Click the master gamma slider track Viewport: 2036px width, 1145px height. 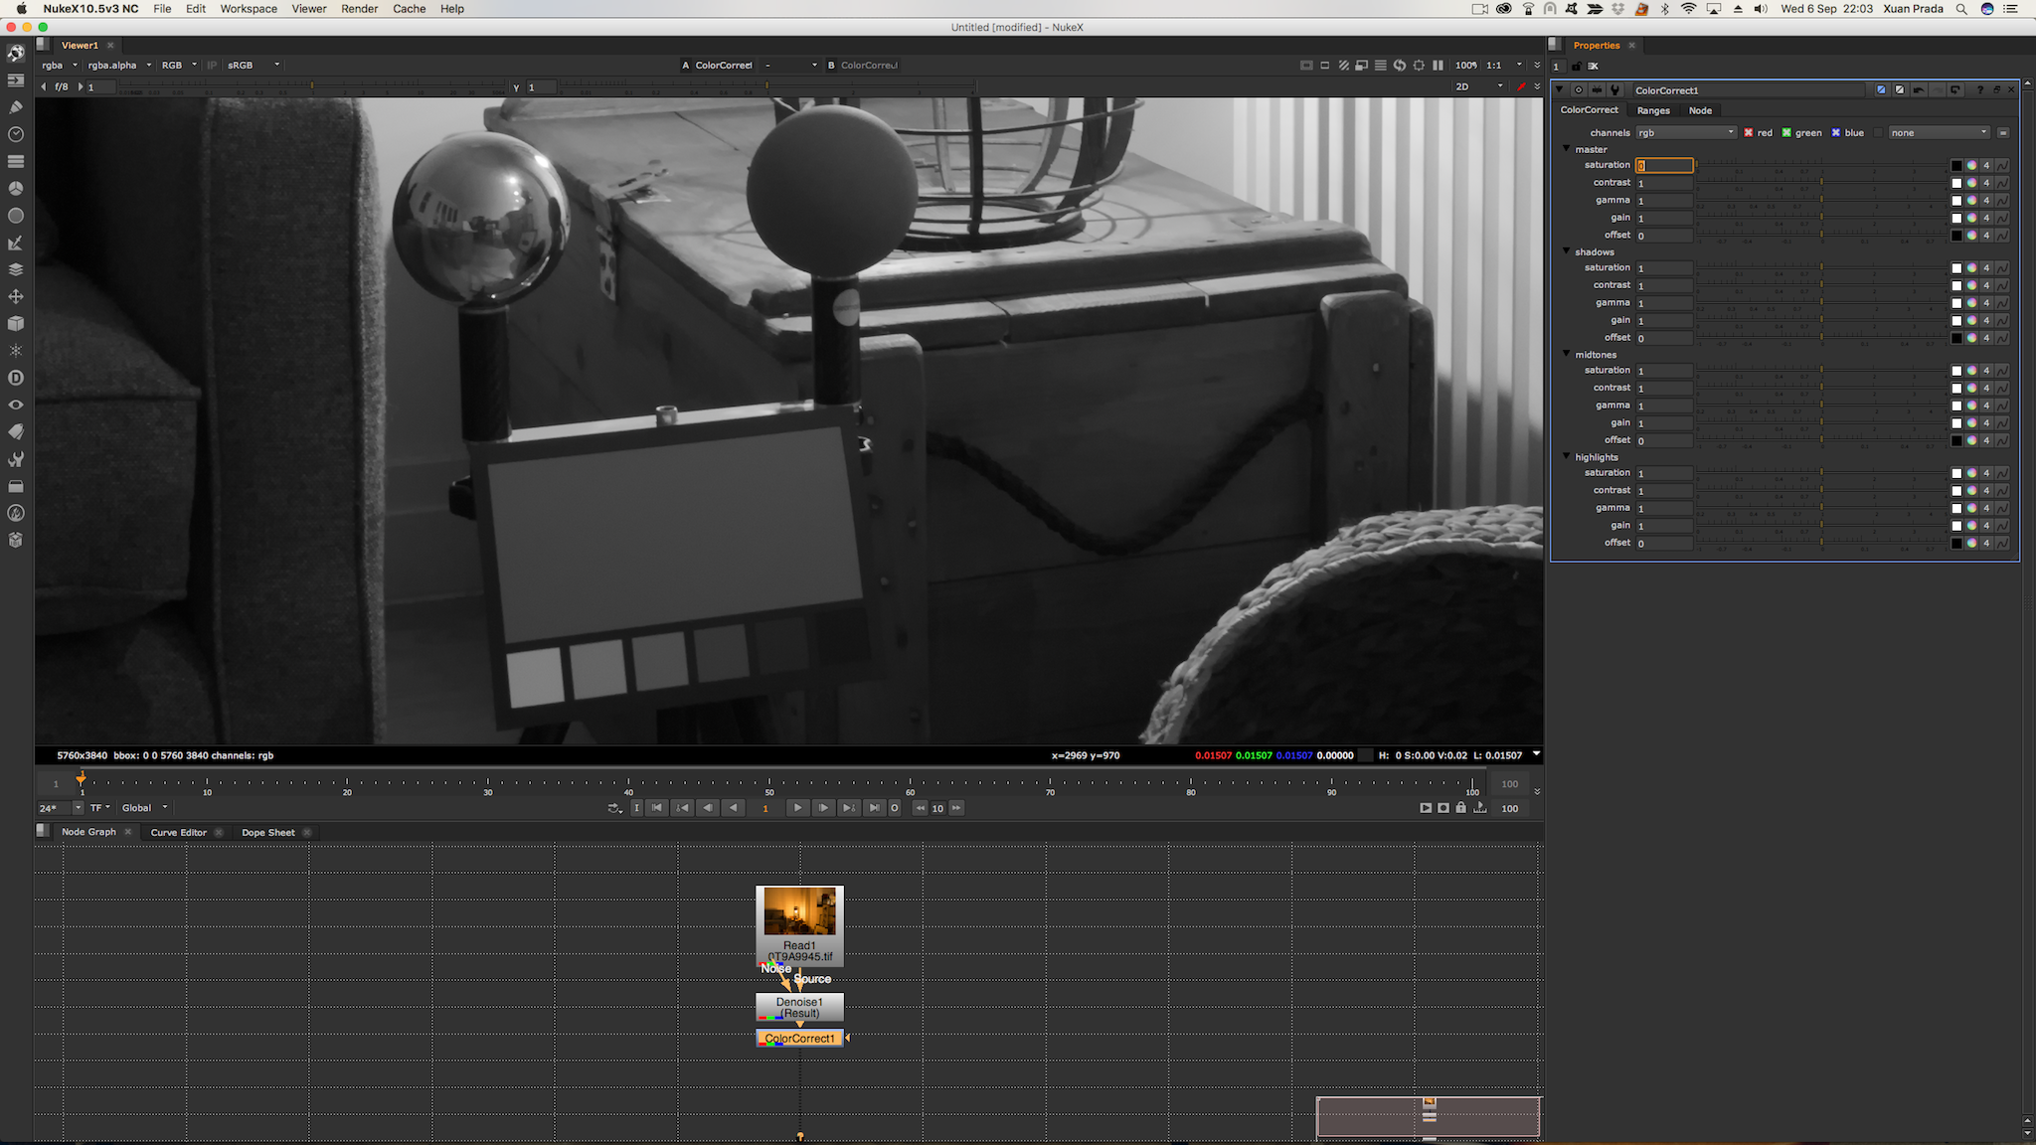click(1821, 201)
